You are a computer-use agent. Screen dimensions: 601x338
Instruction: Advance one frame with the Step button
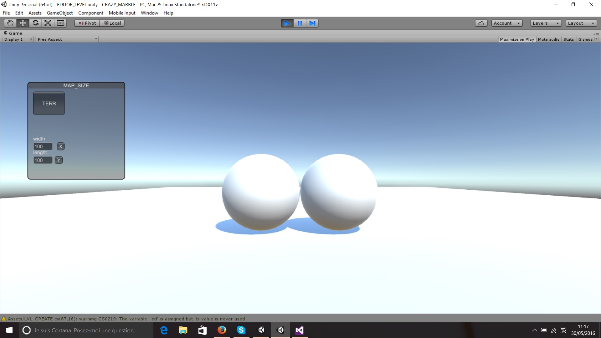tap(312, 23)
